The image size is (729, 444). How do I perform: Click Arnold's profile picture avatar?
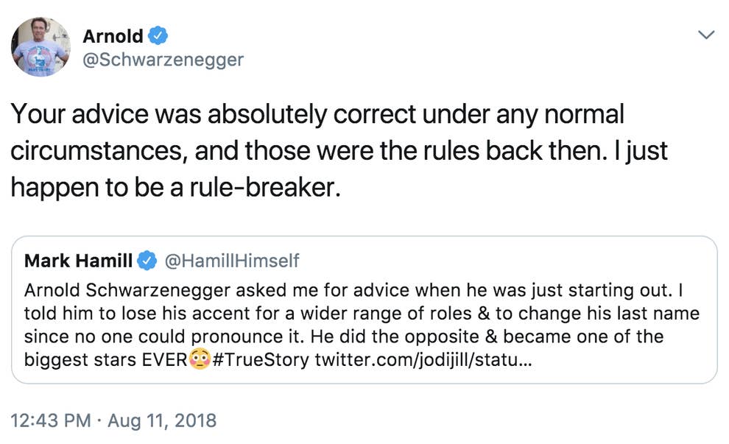40,46
